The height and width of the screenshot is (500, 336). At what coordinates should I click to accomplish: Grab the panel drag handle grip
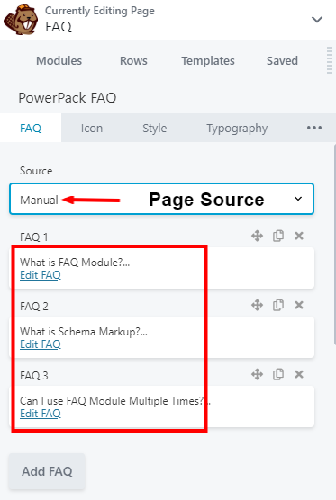pyautogui.click(x=330, y=60)
